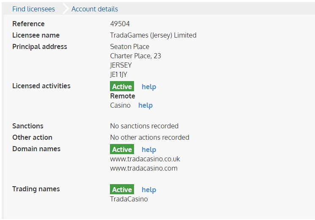Screen dimensions: 315x220
Task: Click Active badge in Trading names row
Action: click(122, 189)
